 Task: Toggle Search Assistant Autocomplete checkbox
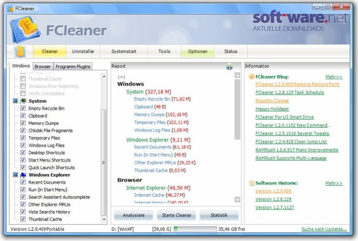23,197
